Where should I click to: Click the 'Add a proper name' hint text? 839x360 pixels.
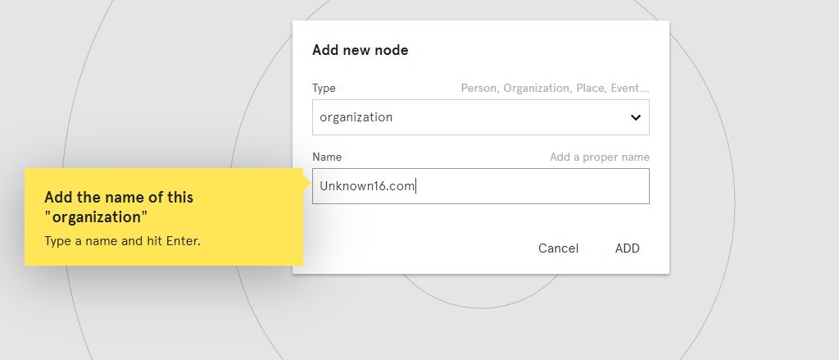(x=599, y=157)
